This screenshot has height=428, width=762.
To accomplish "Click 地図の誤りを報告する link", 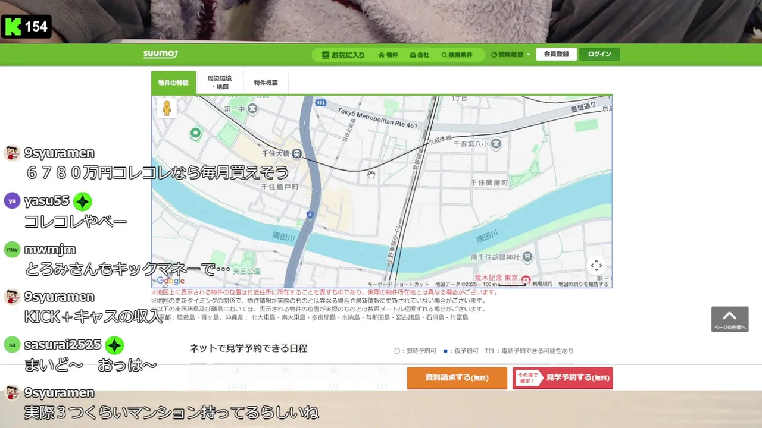I will (583, 284).
